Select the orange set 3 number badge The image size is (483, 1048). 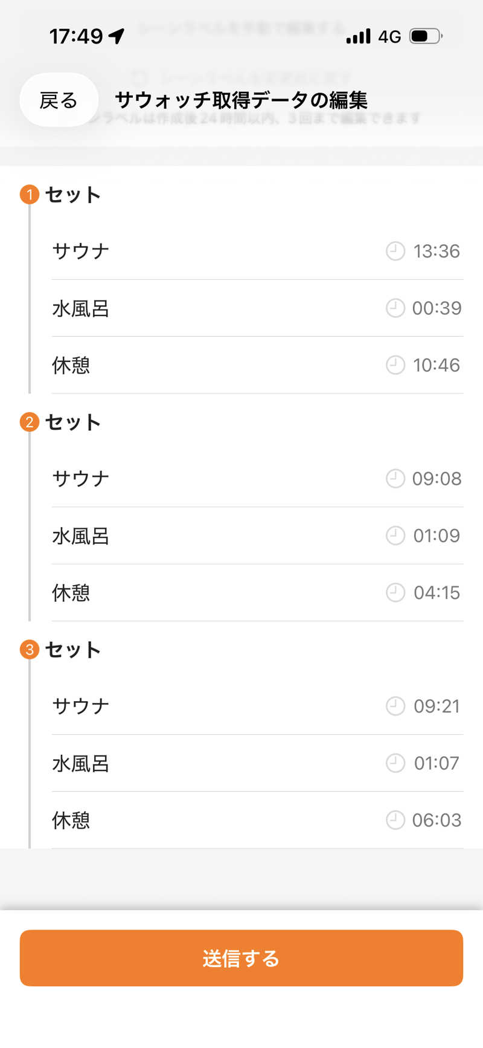(x=30, y=650)
